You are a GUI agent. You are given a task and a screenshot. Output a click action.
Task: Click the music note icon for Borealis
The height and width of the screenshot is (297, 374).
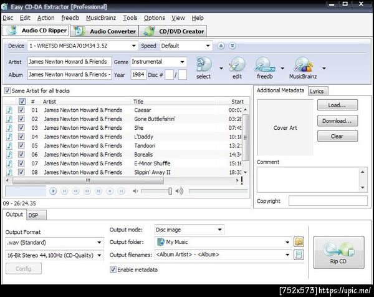point(9,155)
